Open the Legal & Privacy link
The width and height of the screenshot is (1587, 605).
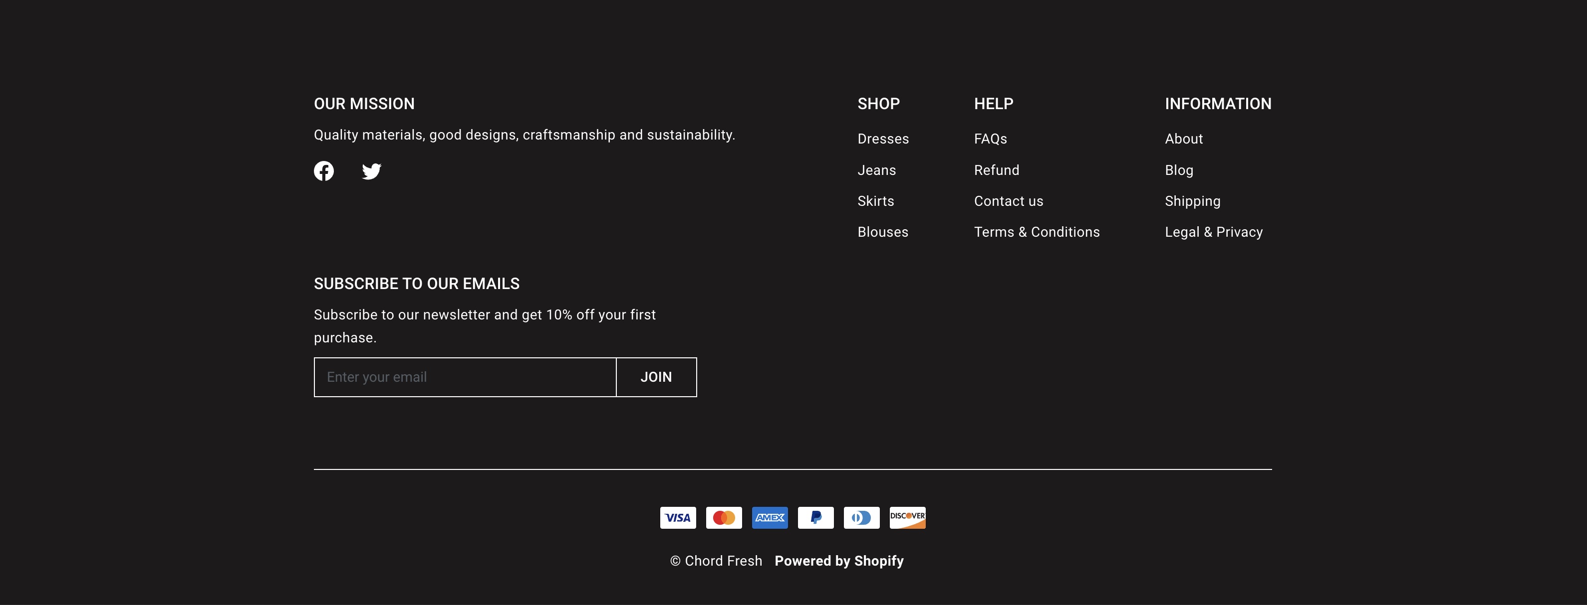click(x=1213, y=232)
